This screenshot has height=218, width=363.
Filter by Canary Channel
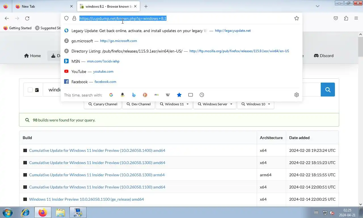(x=103, y=104)
